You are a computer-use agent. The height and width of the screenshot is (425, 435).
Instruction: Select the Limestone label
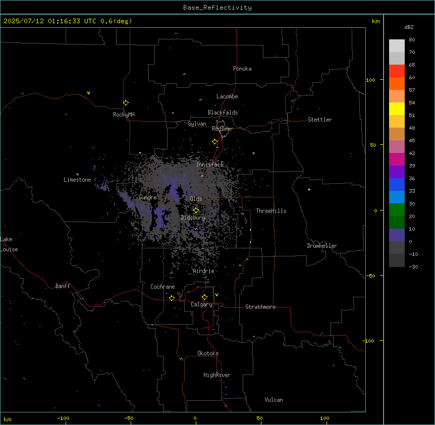77,180
